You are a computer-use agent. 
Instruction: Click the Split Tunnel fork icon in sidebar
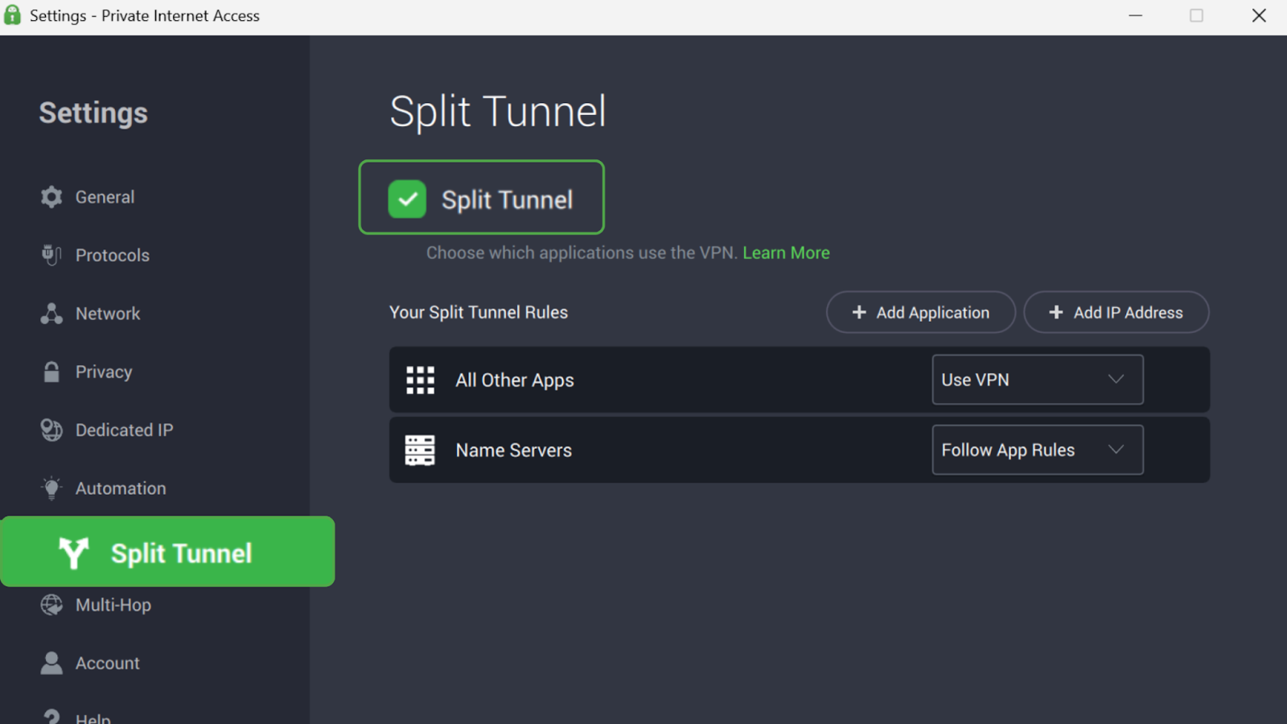73,553
